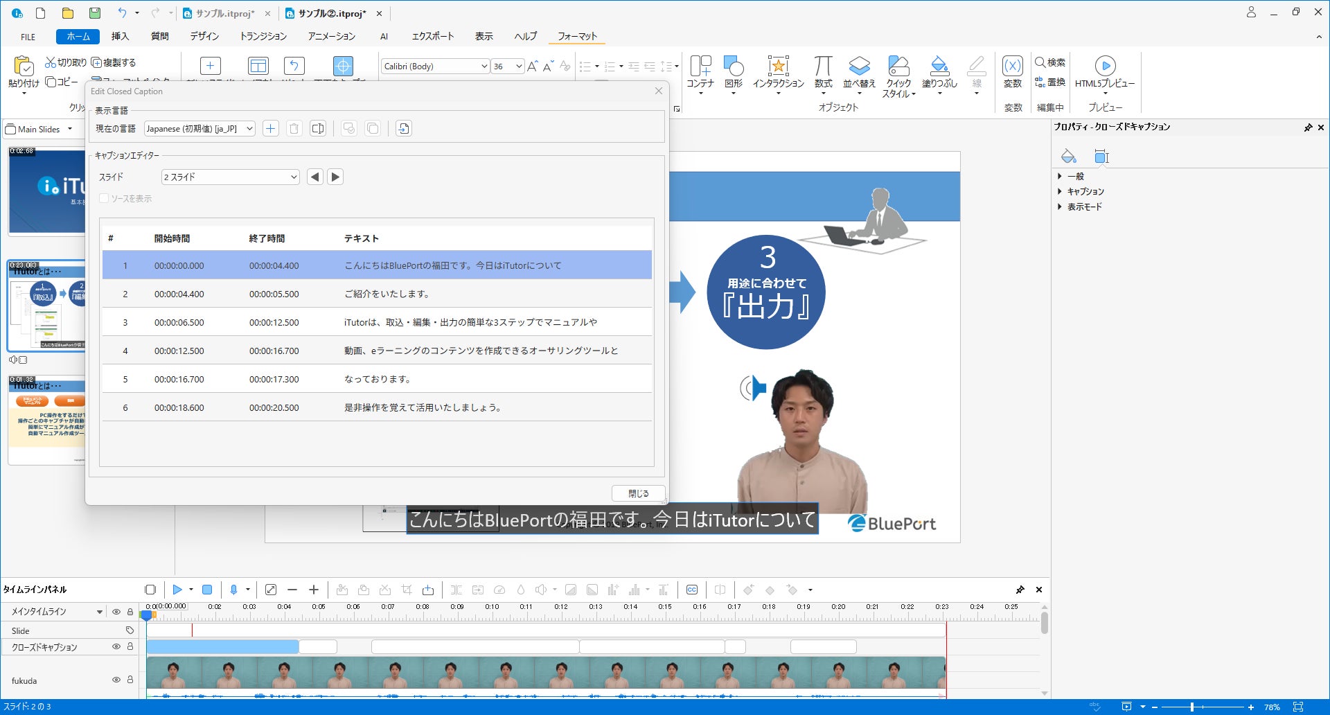
Task: Increase font size
Action: pos(532,67)
